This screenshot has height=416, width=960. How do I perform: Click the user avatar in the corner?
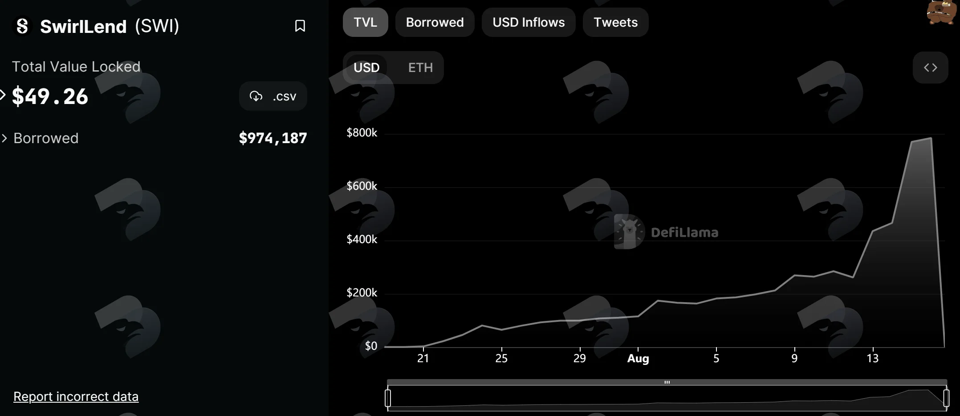coord(943,11)
